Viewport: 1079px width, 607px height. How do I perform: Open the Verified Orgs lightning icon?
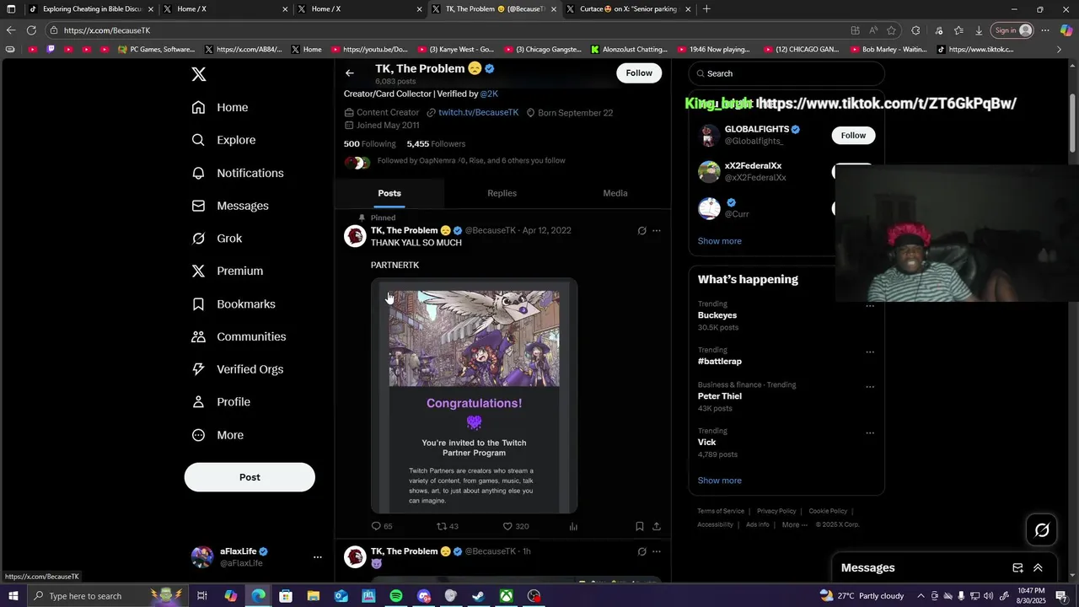click(198, 369)
